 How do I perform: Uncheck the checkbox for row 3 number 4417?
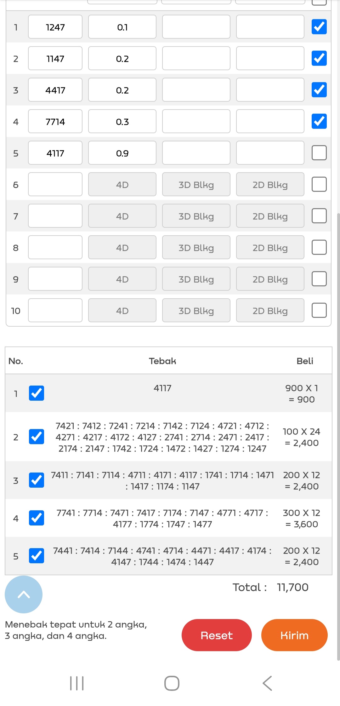(x=319, y=90)
